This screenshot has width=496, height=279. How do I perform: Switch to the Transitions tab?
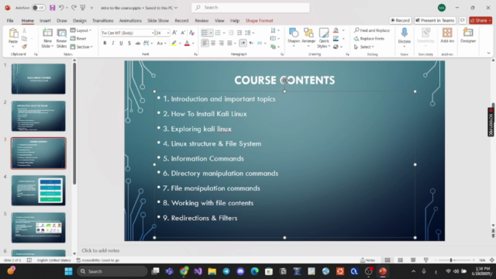(x=103, y=21)
